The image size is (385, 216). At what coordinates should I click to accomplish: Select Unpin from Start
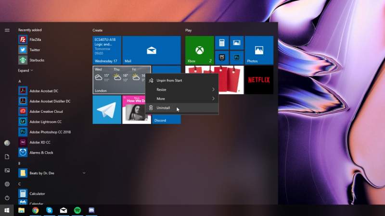(182, 80)
